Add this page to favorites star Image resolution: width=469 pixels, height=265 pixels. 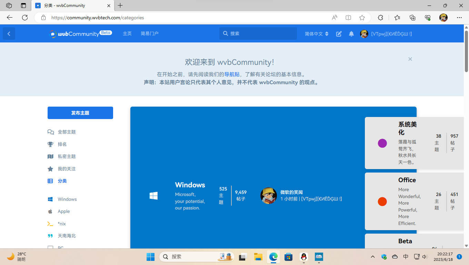tap(362, 18)
